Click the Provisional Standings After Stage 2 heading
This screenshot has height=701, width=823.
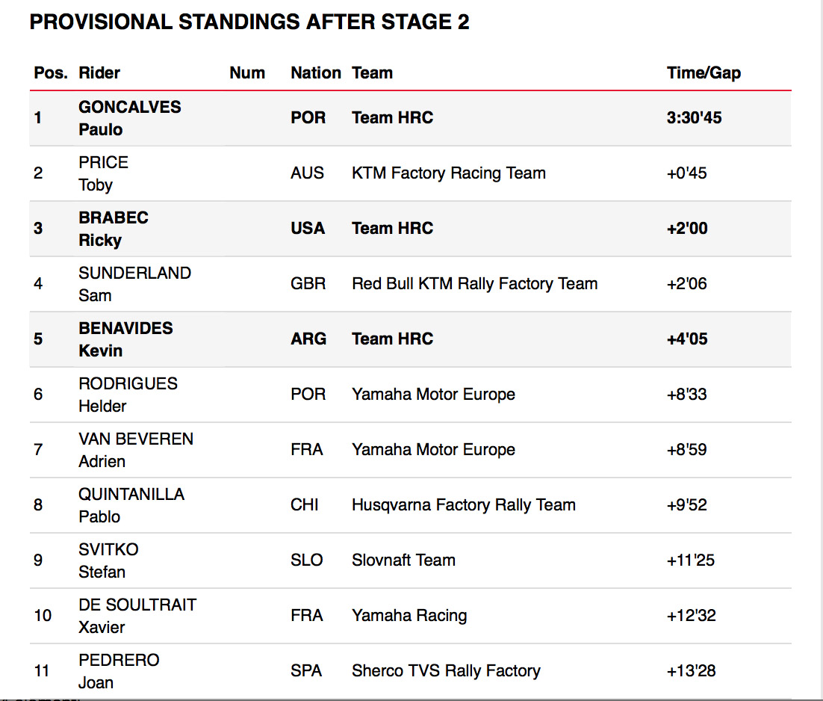[249, 22]
